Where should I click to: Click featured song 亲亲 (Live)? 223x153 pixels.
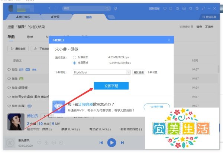[68, 129]
